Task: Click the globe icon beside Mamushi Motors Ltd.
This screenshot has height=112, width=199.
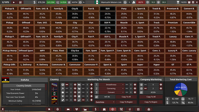Action: [x=125, y=2]
